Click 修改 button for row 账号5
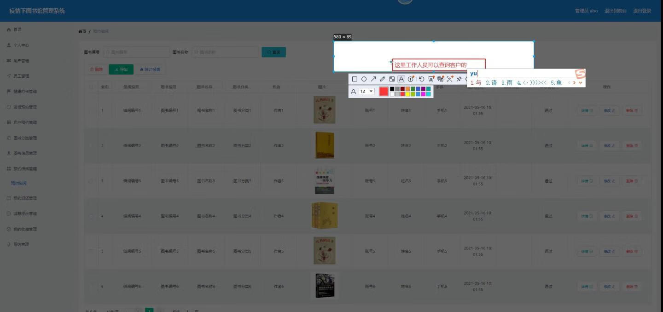The image size is (663, 312). (609, 251)
